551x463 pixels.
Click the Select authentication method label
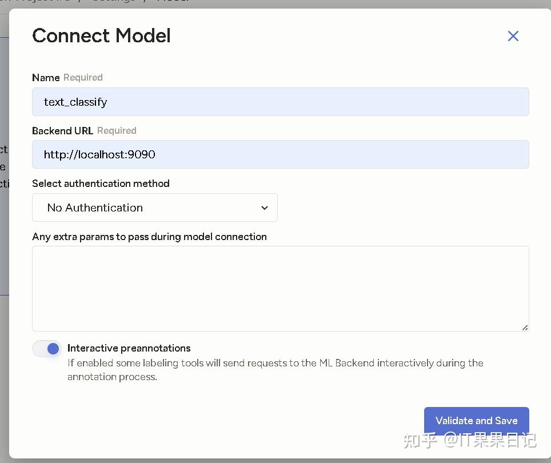[x=101, y=183]
